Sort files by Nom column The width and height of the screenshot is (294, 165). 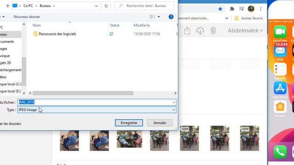tap(37, 25)
